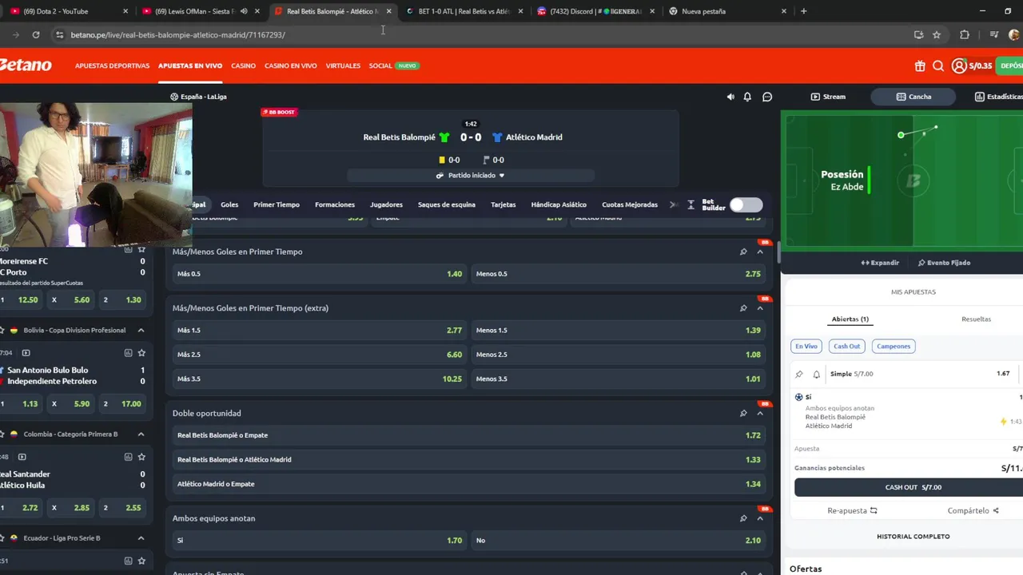Toggle the Bet Builder switch
Viewport: 1023px width, 575px height.
click(746, 204)
